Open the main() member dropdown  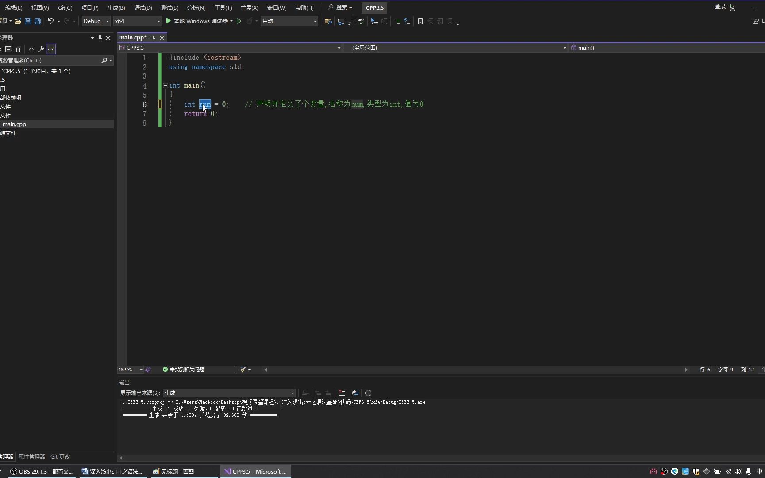point(667,47)
